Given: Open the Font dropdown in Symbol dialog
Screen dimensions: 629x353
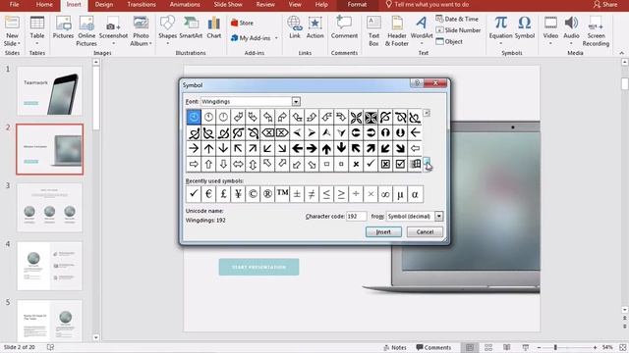Looking at the screenshot, I should [x=296, y=102].
